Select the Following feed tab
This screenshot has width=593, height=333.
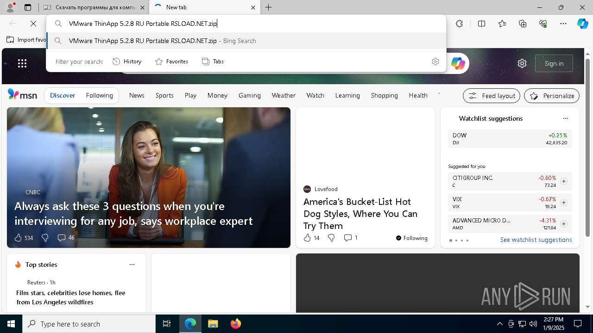click(x=99, y=95)
